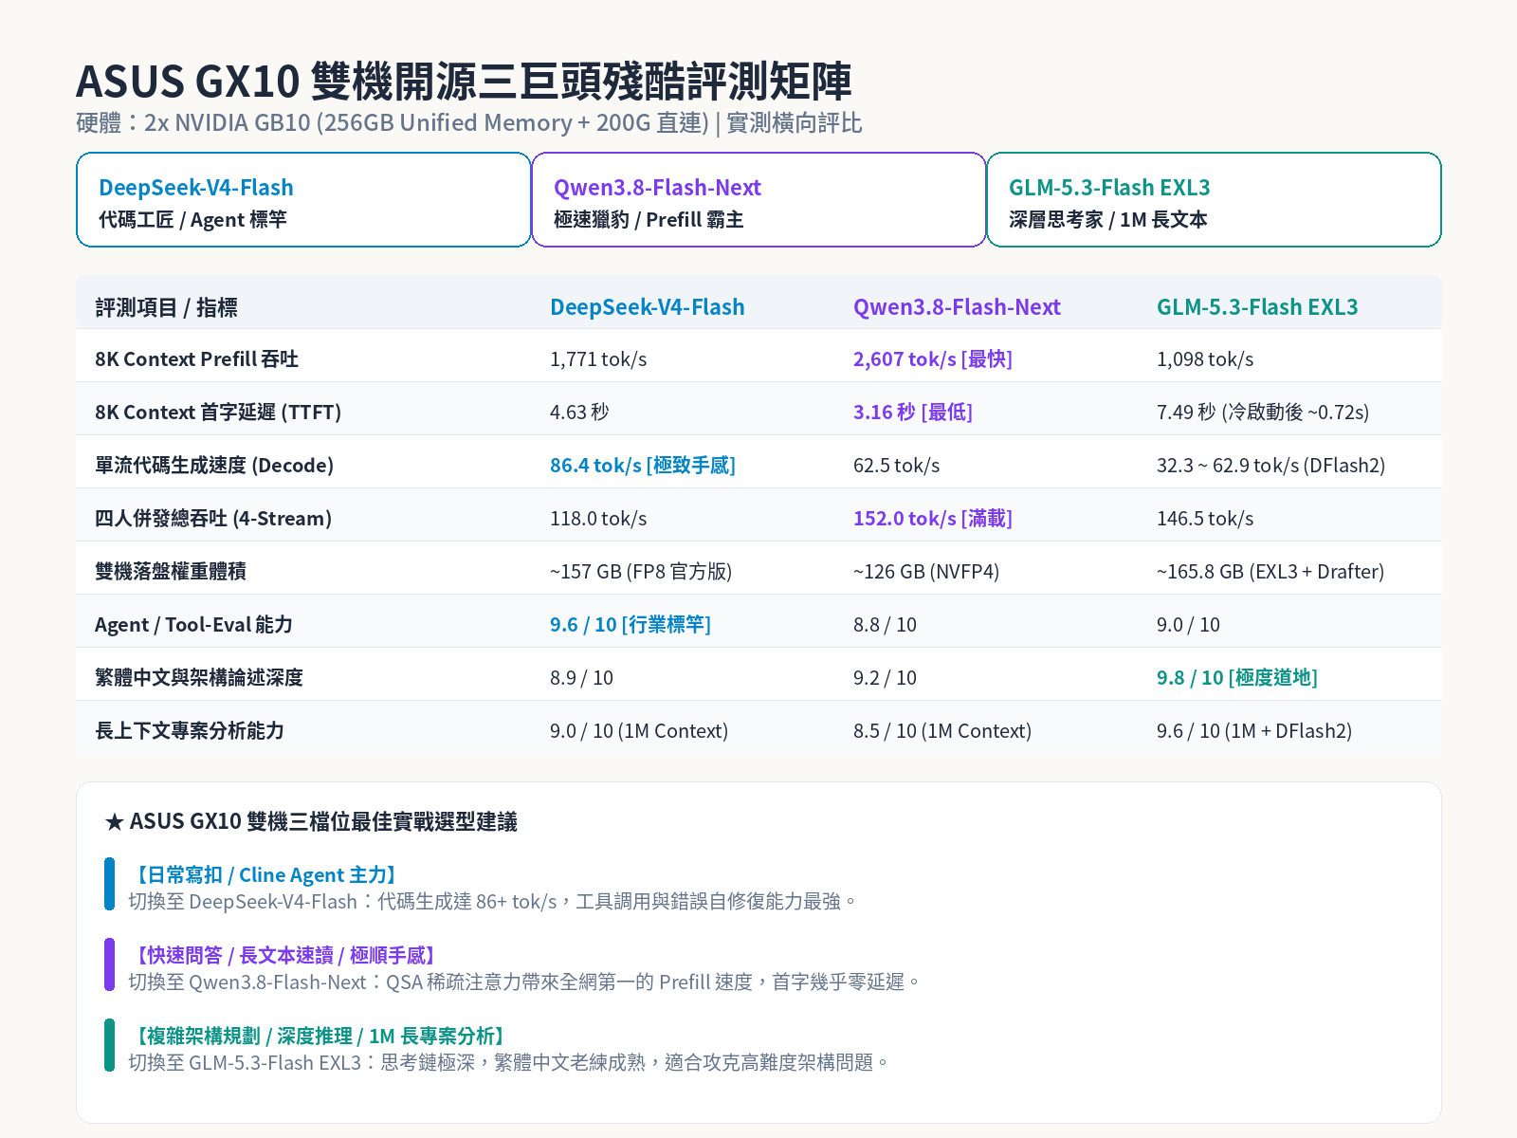Click the "評測項目 / 指標" table header
This screenshot has width=1517, height=1138.
166,307
